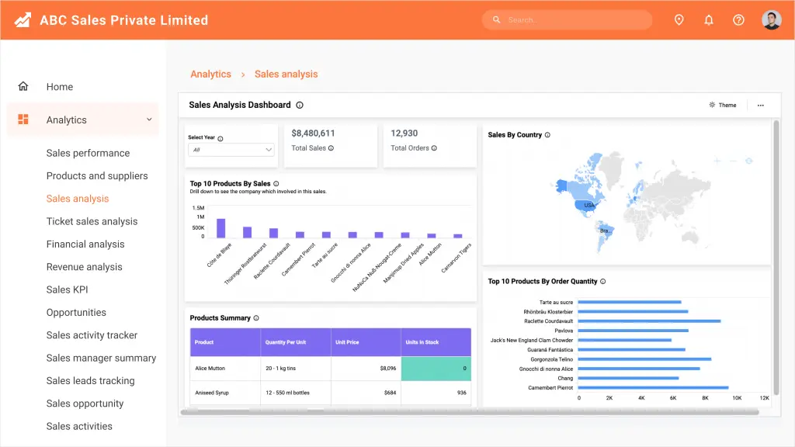The height and width of the screenshot is (447, 795).
Task: Click the Analytics breadcrumb link
Action: coord(210,74)
